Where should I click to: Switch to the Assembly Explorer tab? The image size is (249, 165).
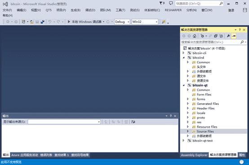pos(194,155)
